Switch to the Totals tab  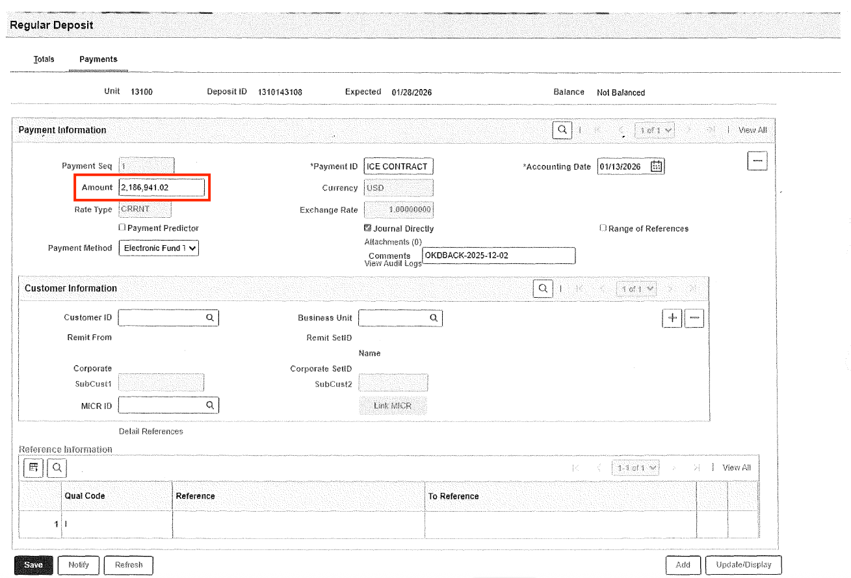44,59
